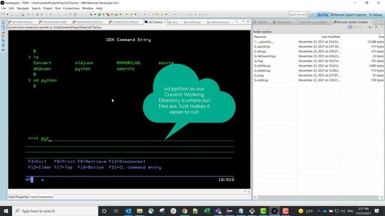Open the notification center icon
The image size is (385, 216).
[377, 211]
